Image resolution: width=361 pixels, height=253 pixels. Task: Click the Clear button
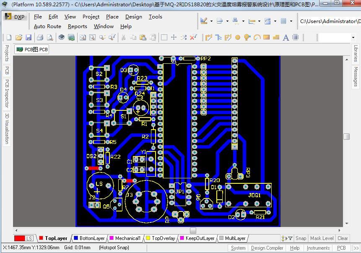343,238
